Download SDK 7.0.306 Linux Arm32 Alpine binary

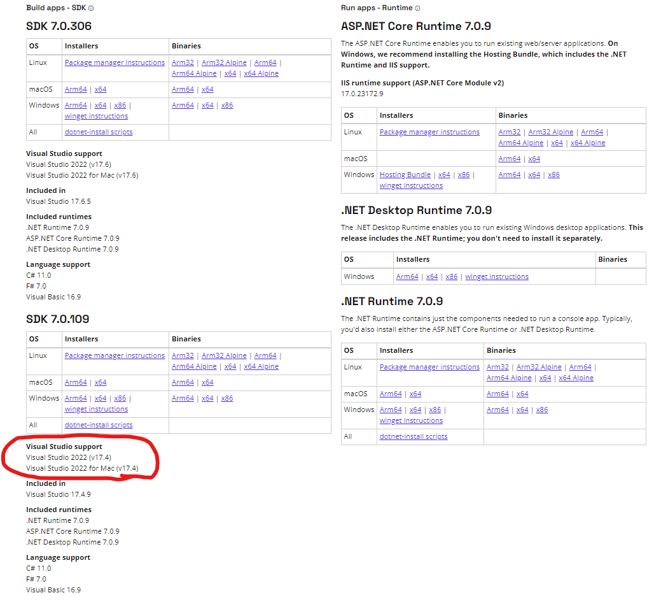(x=224, y=62)
